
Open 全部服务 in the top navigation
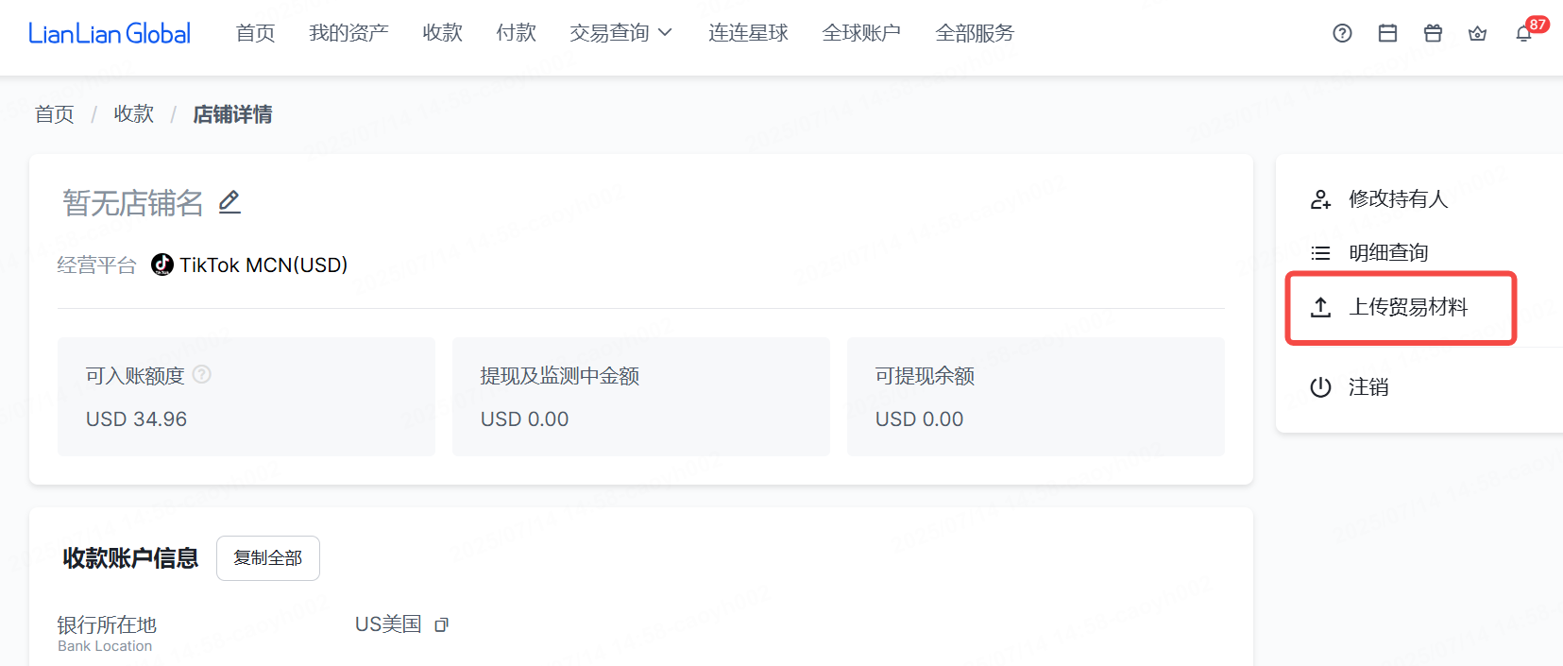pos(974,33)
